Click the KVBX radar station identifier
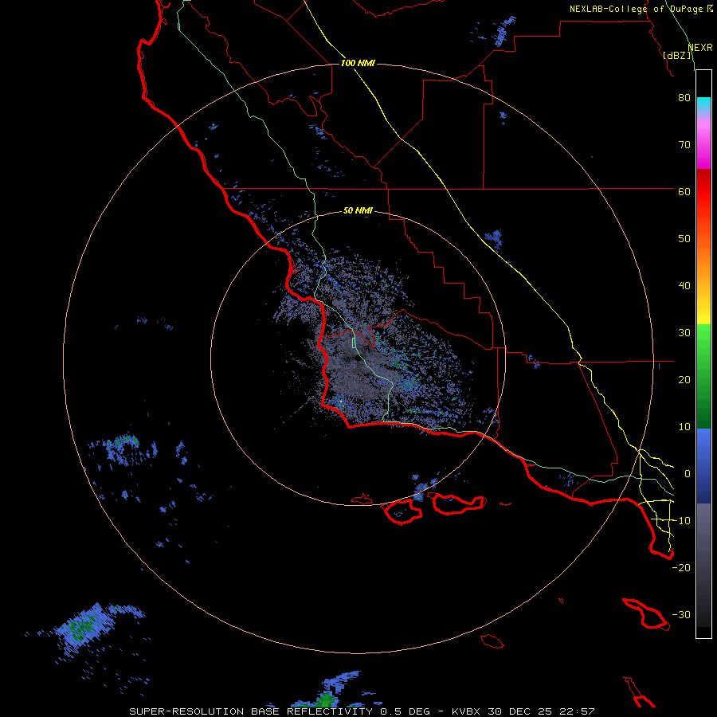The width and height of the screenshot is (717, 717). coord(467,711)
